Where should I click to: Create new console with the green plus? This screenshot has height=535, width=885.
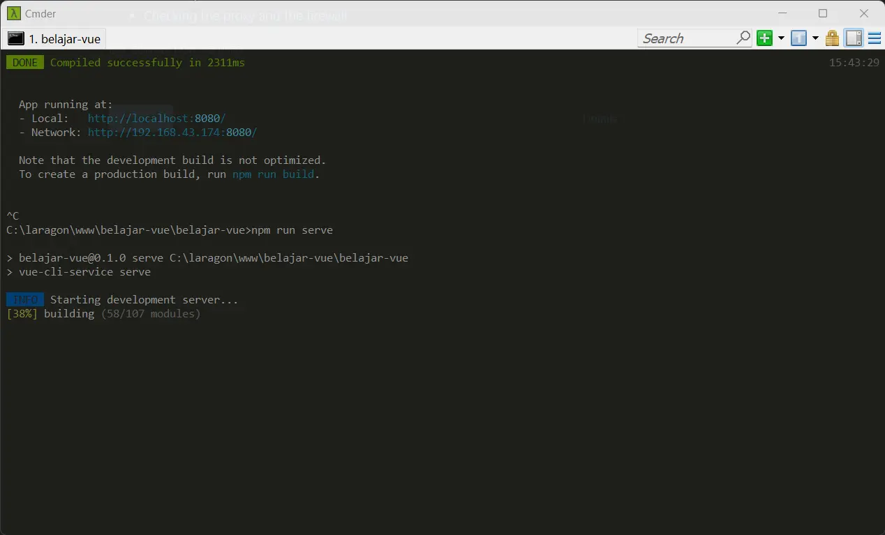tap(765, 38)
